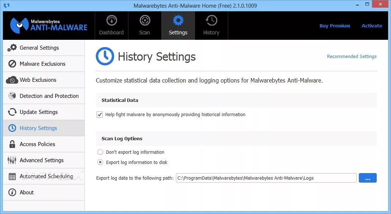Click the Scan target icon
391x214 pixels.
point(144,20)
